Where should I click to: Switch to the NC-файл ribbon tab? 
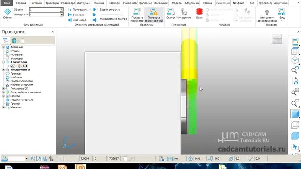coord(238,3)
